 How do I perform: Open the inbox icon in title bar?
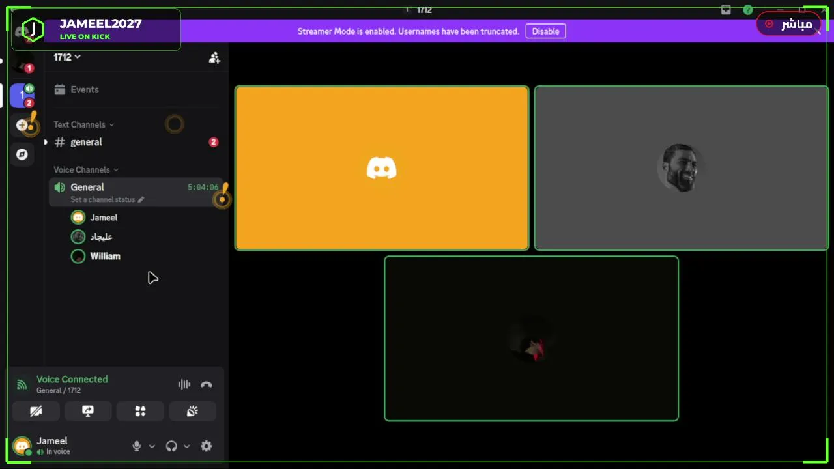726,10
